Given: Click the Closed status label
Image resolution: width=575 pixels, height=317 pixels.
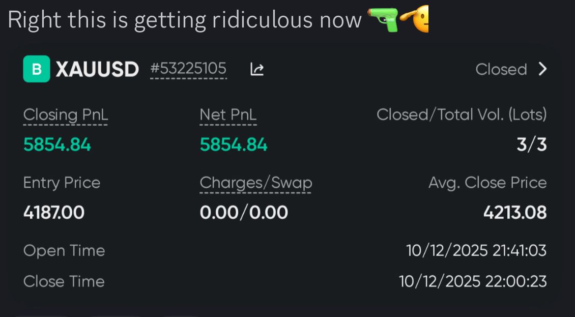Looking at the screenshot, I should click(x=501, y=69).
